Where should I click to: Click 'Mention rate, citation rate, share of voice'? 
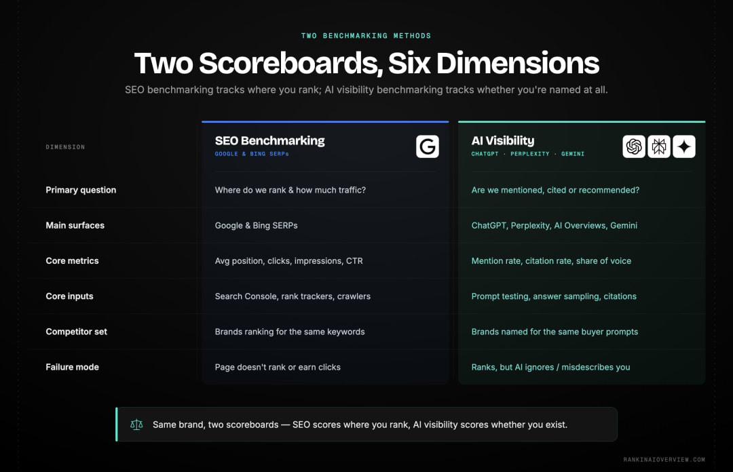pyautogui.click(x=551, y=261)
